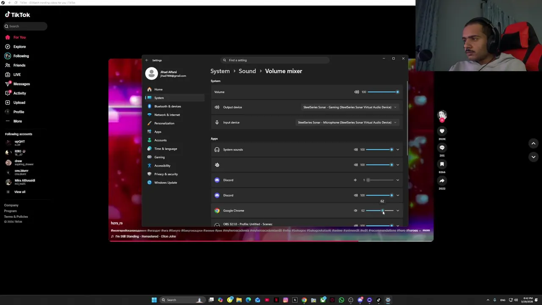Click the TikTok search field
Screen dimensions: 542x305
point(25,26)
